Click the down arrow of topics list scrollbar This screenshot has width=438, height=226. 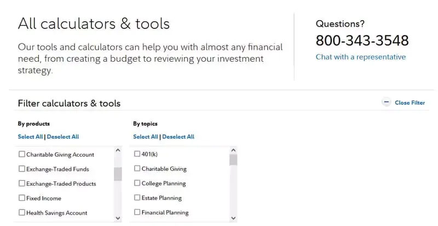point(233,218)
